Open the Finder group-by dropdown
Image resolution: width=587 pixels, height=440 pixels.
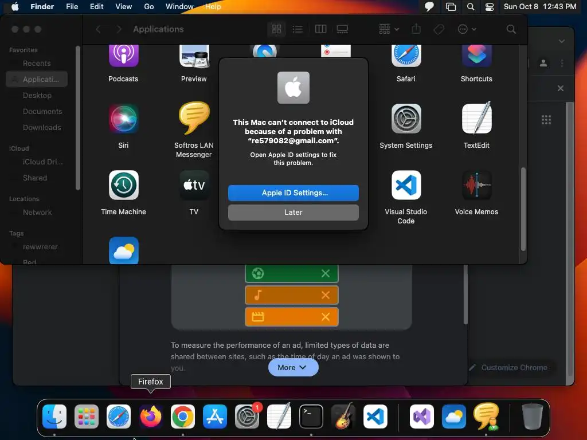tap(389, 29)
